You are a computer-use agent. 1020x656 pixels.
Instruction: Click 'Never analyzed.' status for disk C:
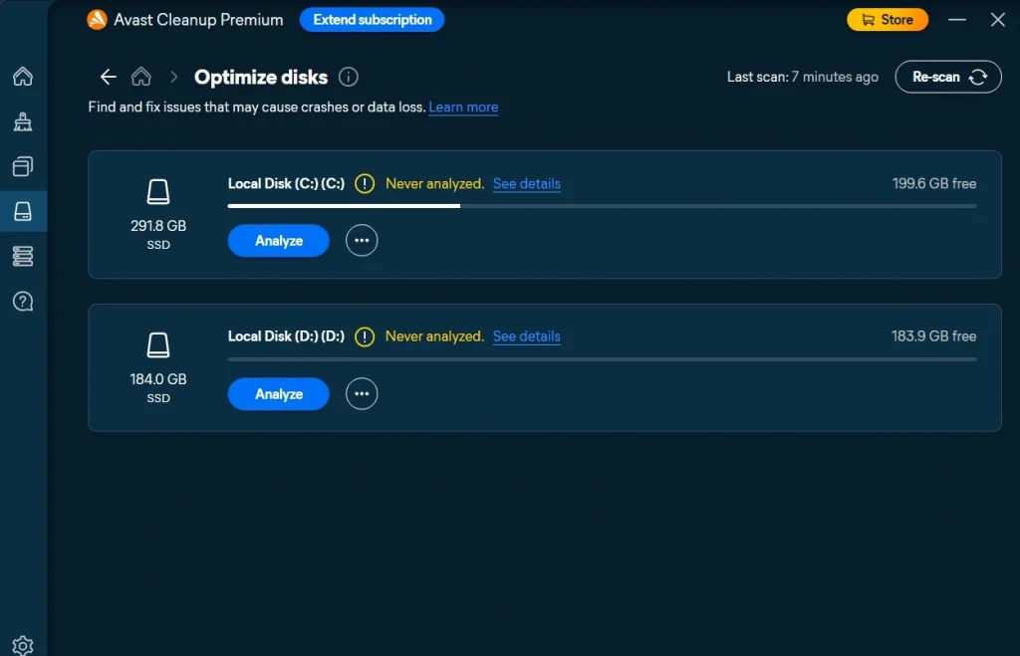pos(434,184)
